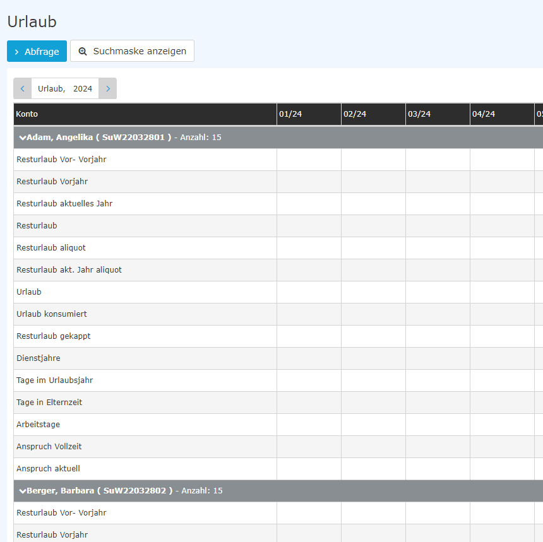Select the Tage im Urlaubsjahr row

278,380
